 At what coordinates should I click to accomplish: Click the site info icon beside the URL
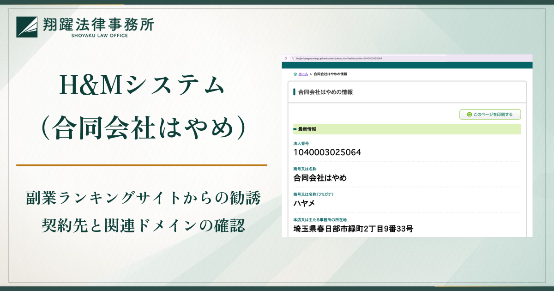pyautogui.click(x=292, y=58)
